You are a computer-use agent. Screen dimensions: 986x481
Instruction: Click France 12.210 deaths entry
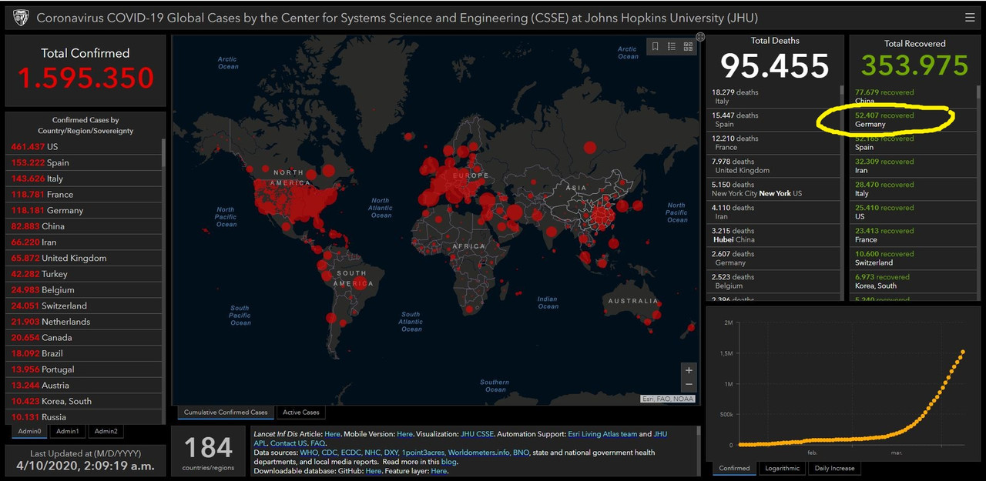773,143
